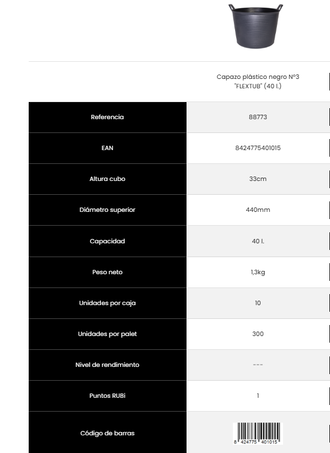Click the 300 units per pallet value
The height and width of the screenshot is (453, 330).
258,334
